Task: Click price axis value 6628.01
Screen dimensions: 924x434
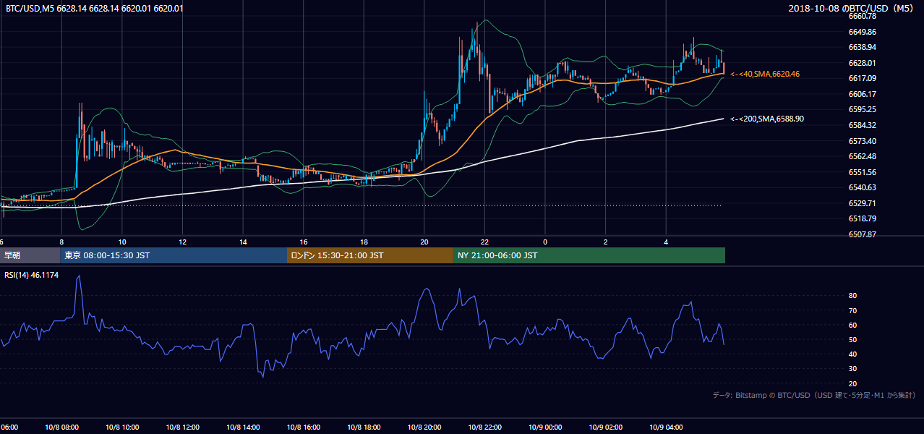Action: (x=863, y=63)
